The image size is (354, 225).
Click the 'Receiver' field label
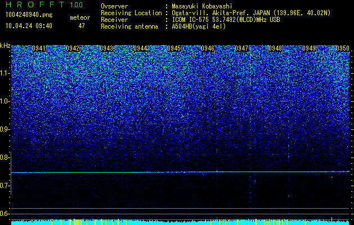pyautogui.click(x=114, y=20)
